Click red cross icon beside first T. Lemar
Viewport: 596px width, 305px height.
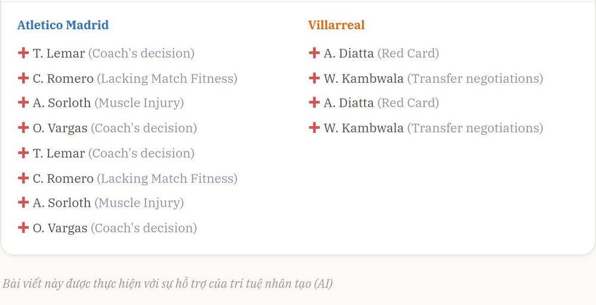pos(23,53)
